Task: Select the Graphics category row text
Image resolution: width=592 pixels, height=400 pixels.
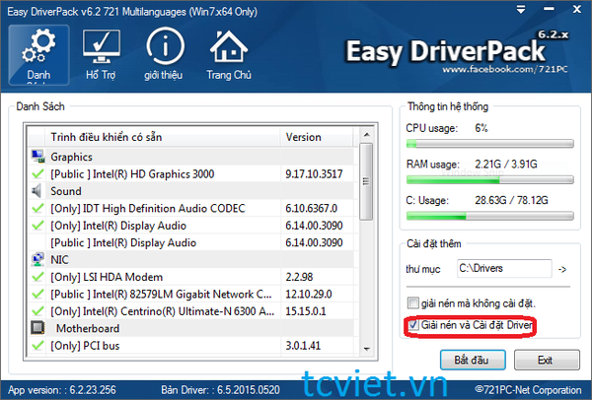Action: [71, 157]
